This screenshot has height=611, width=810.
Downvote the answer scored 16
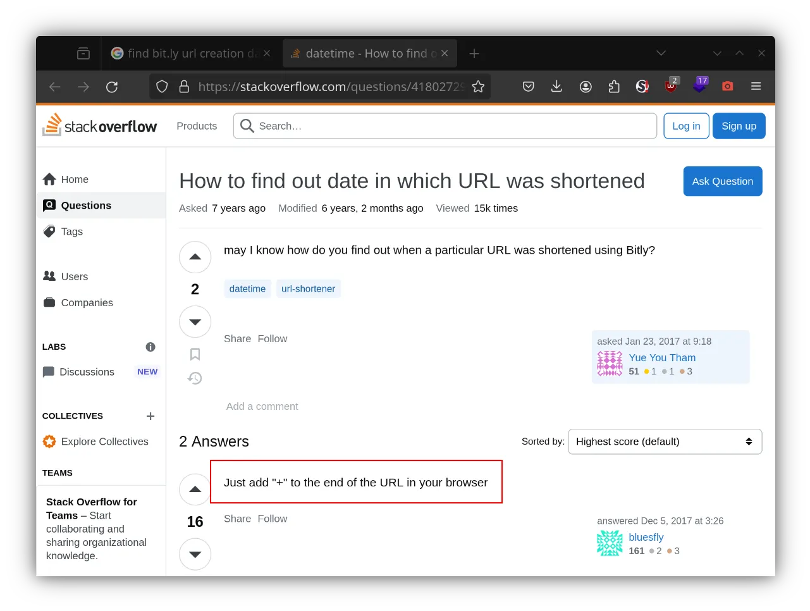pos(195,554)
